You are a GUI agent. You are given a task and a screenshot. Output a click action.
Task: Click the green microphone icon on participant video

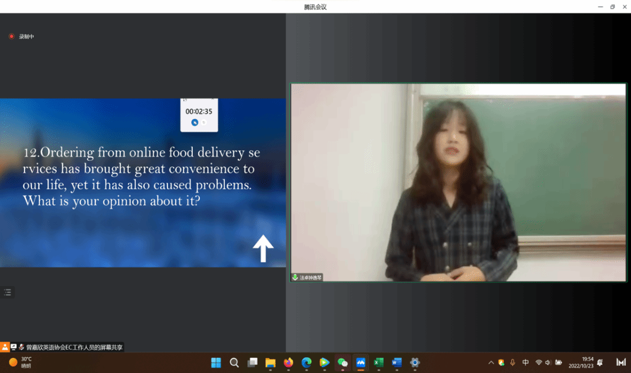[x=296, y=278]
